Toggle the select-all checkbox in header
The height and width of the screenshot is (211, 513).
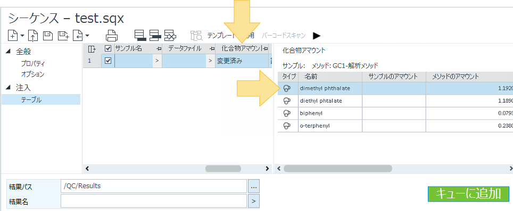107,49
